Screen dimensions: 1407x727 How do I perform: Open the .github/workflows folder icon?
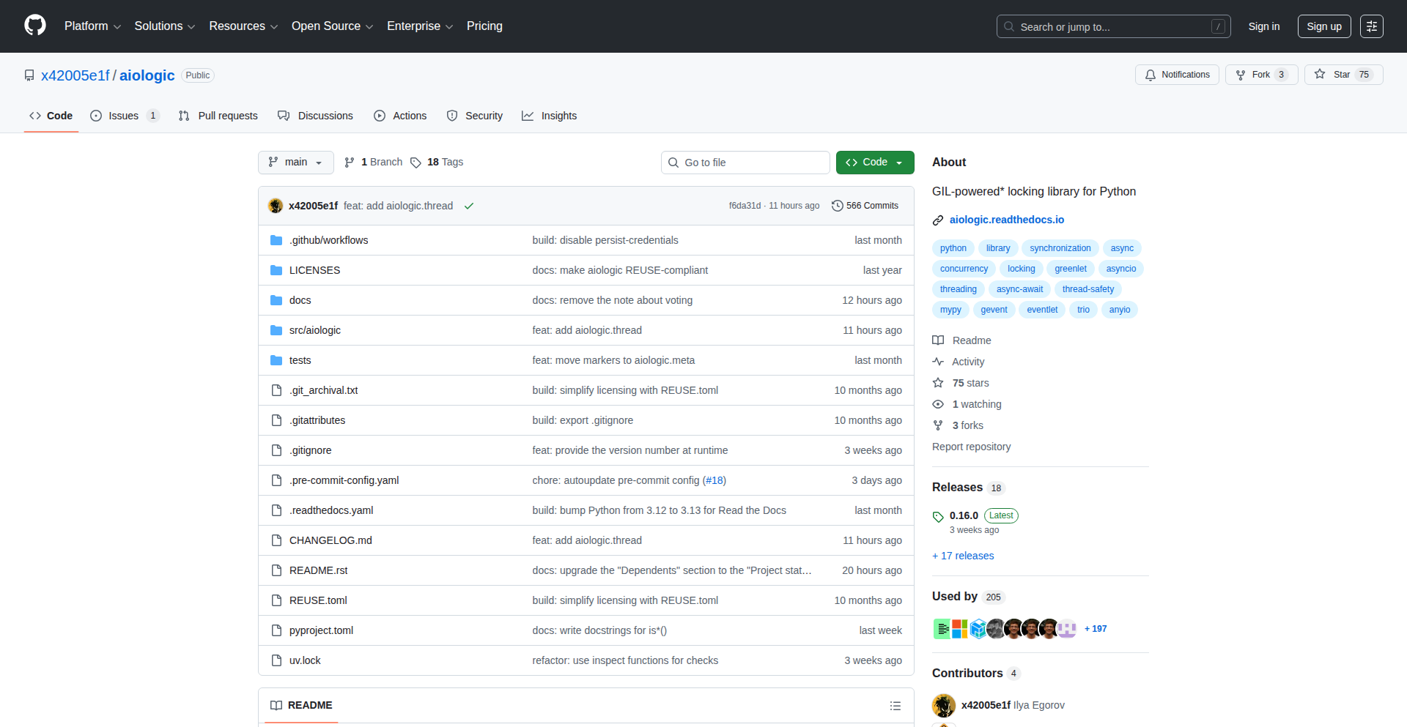click(276, 239)
